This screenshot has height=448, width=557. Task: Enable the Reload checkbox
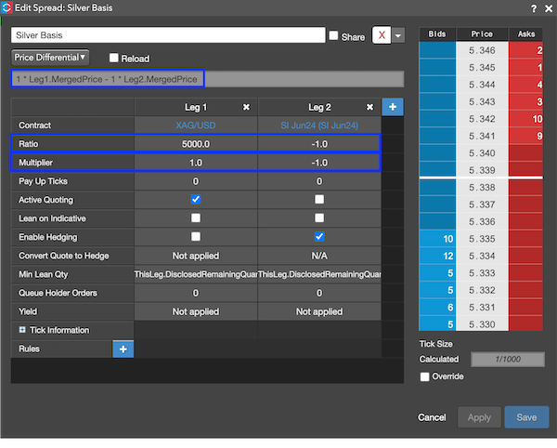coord(113,58)
